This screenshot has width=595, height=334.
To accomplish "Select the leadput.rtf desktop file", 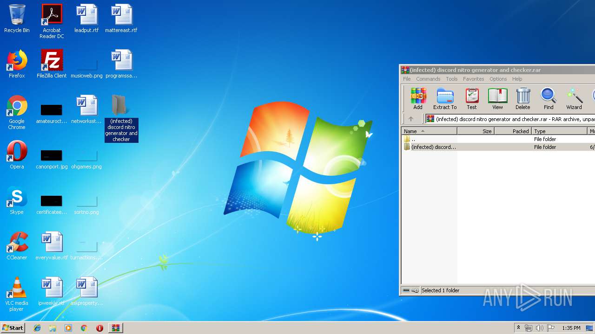I will 86,19.
